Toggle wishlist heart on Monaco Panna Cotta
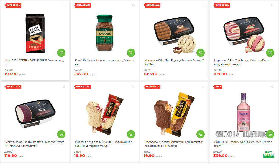The height and width of the screenshot is (164, 279). coord(64,87)
